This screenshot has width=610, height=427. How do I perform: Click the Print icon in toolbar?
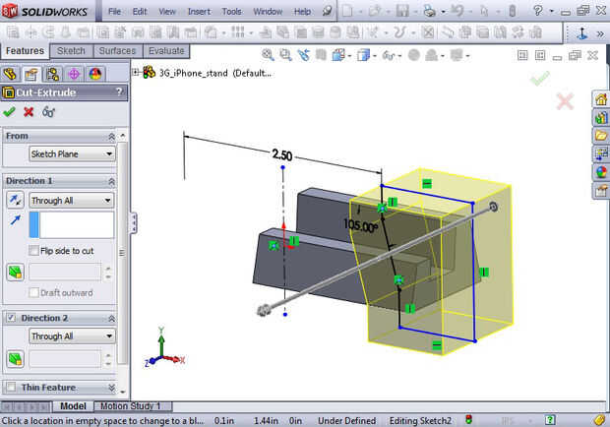coord(430,11)
